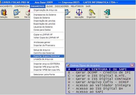Select Importar arquivo SINTEGRA
Image resolution: width=136 pixels, height=95 pixels.
tap(47, 64)
